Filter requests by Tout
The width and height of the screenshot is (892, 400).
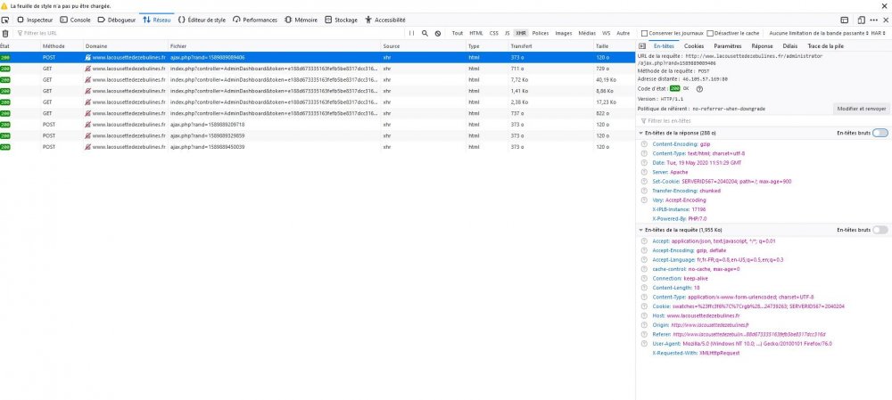click(458, 34)
